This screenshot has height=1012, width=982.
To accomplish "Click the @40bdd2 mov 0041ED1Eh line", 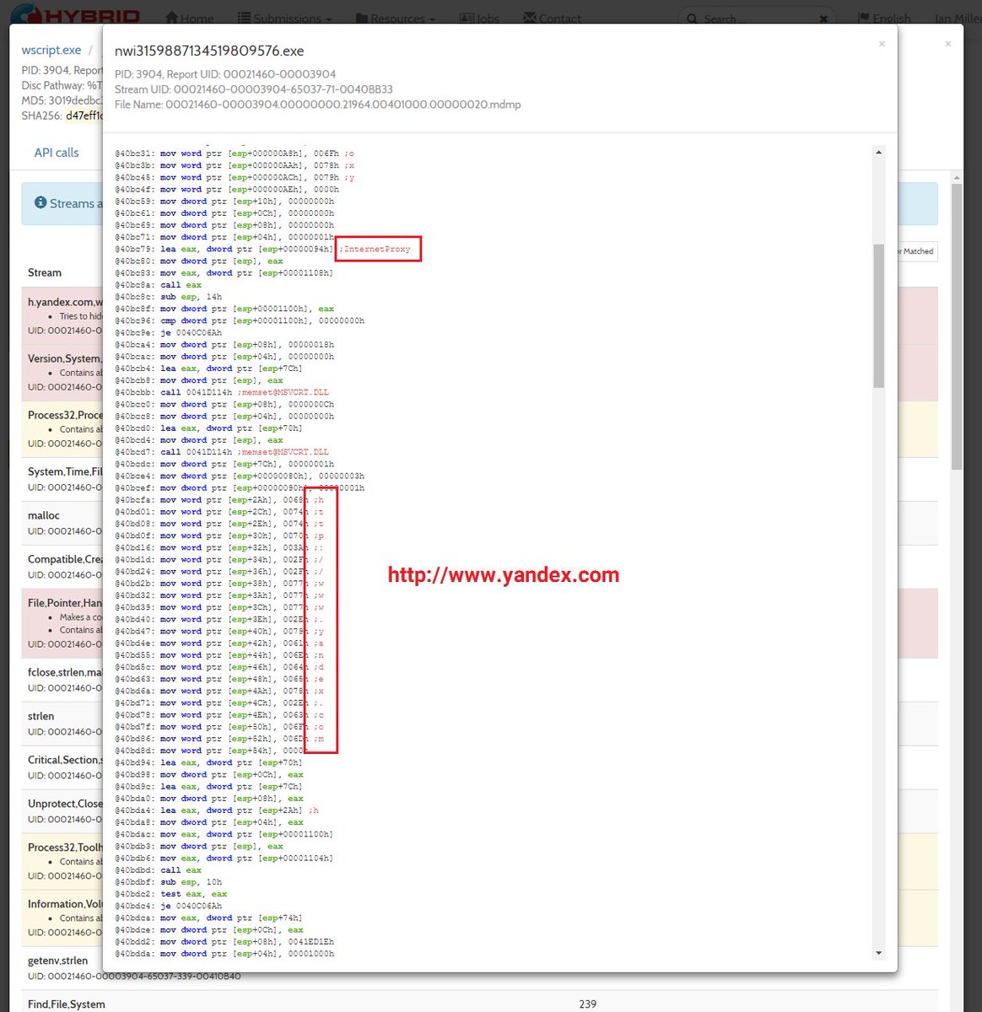I will point(224,941).
